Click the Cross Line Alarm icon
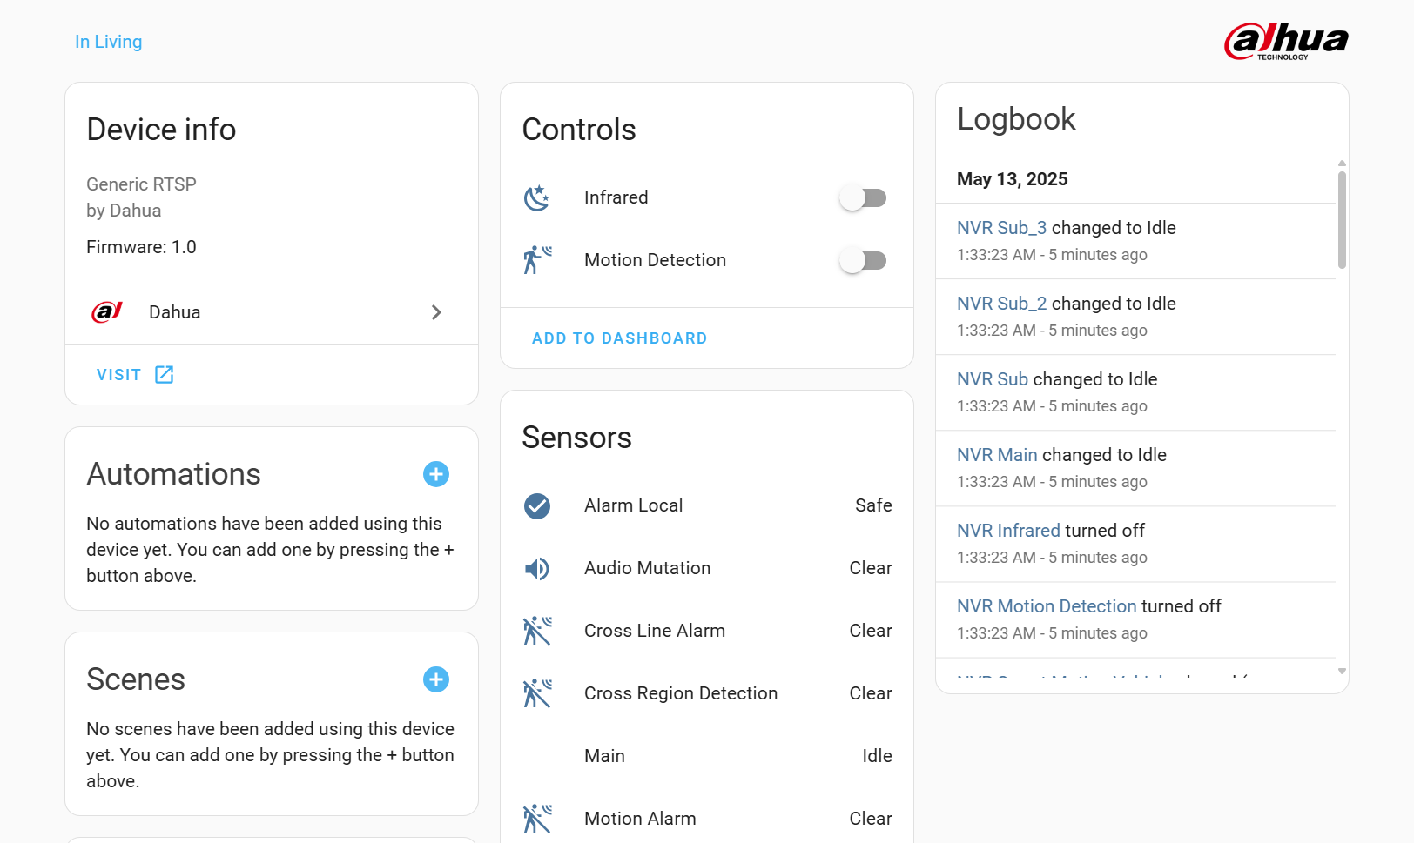Screen dimensions: 1414x843 [537, 631]
